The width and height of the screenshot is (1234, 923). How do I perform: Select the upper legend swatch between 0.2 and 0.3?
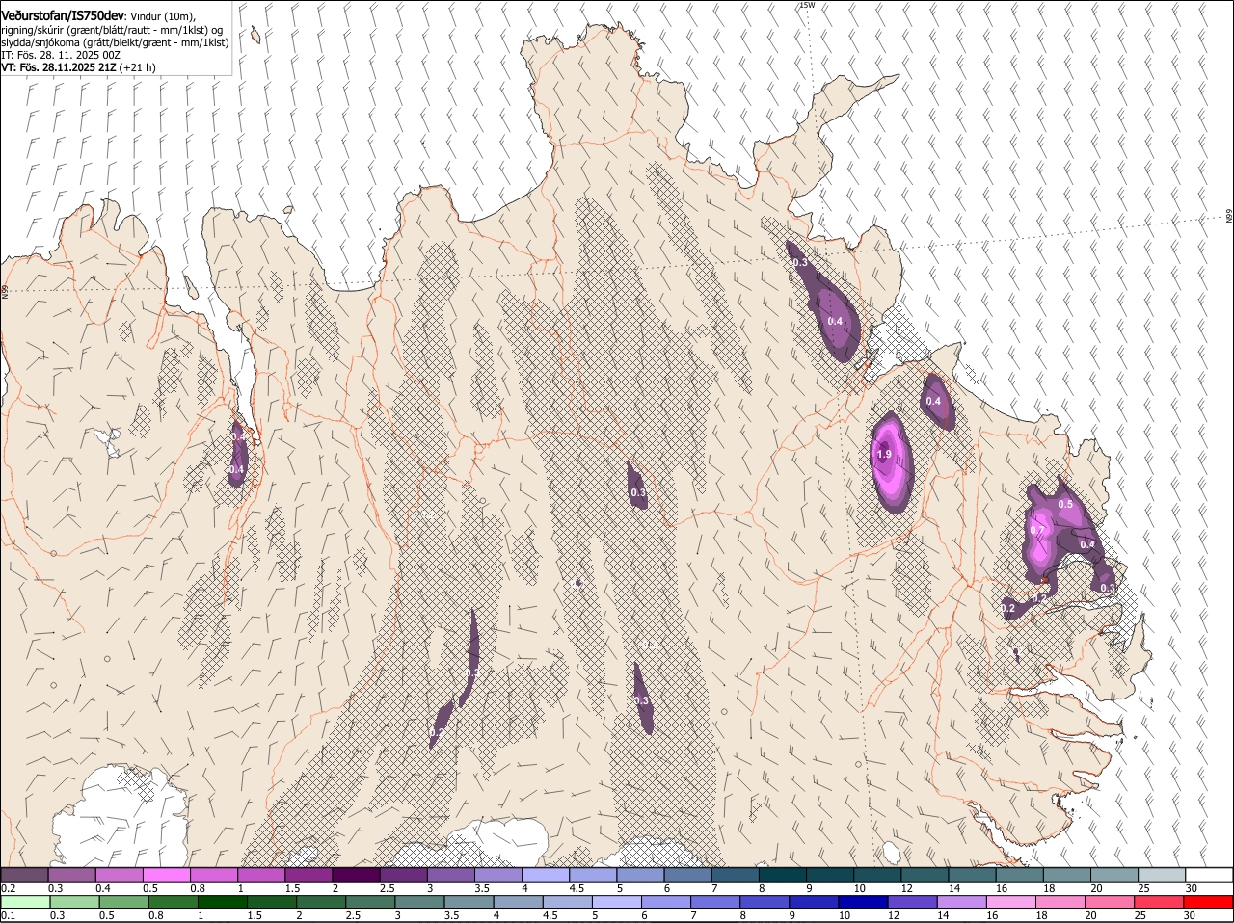point(24,874)
